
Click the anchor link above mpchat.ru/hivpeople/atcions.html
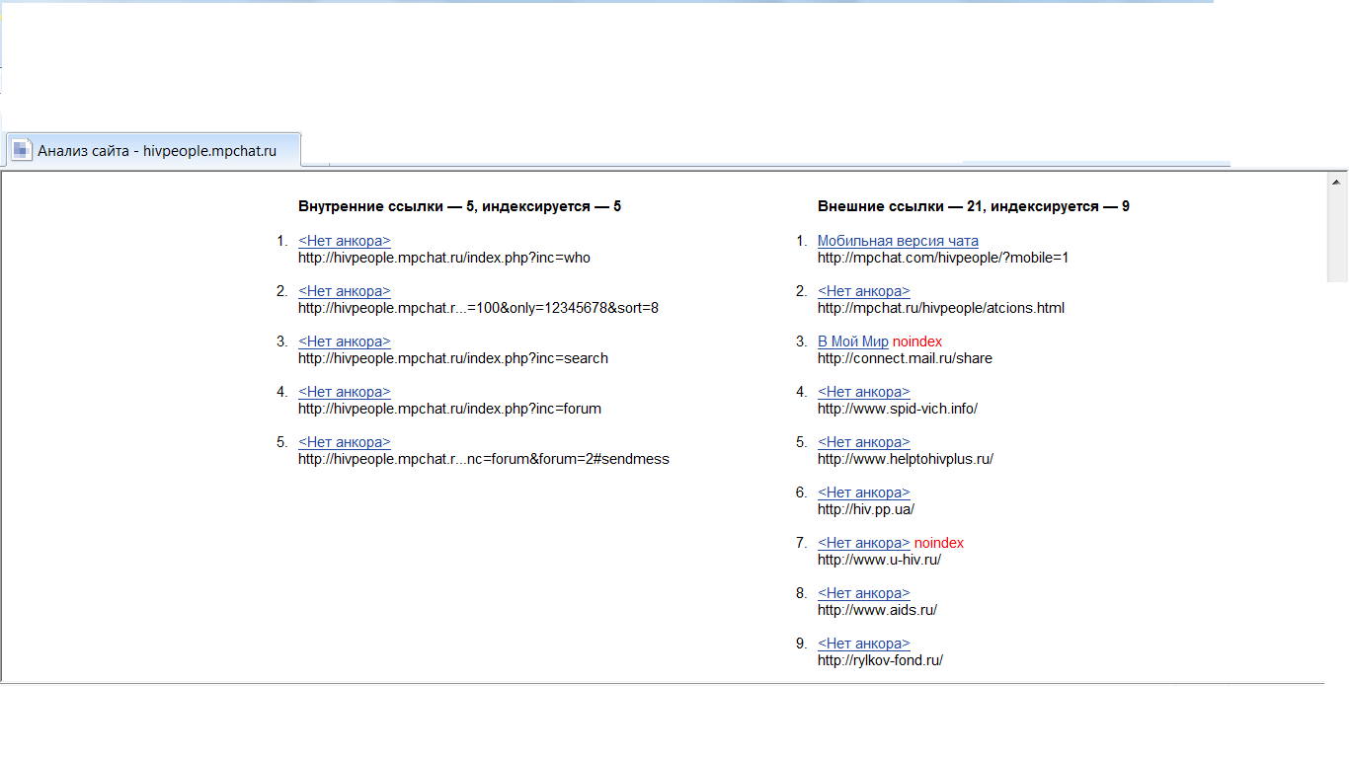(x=863, y=291)
